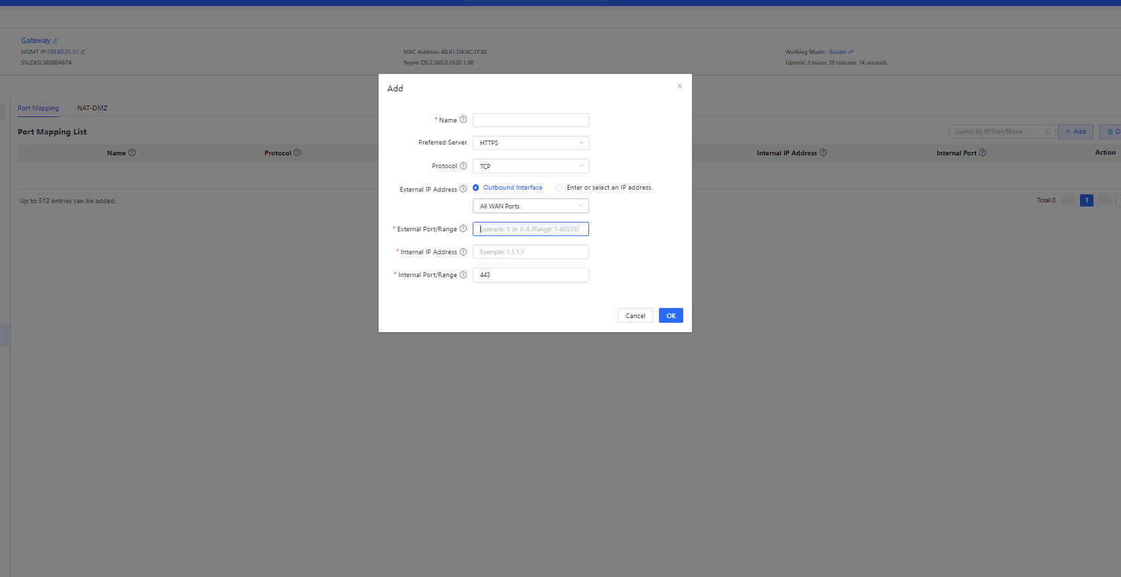Screen dimensions: 1121x577
Task: Click page 1 in pagination
Action: (1087, 200)
